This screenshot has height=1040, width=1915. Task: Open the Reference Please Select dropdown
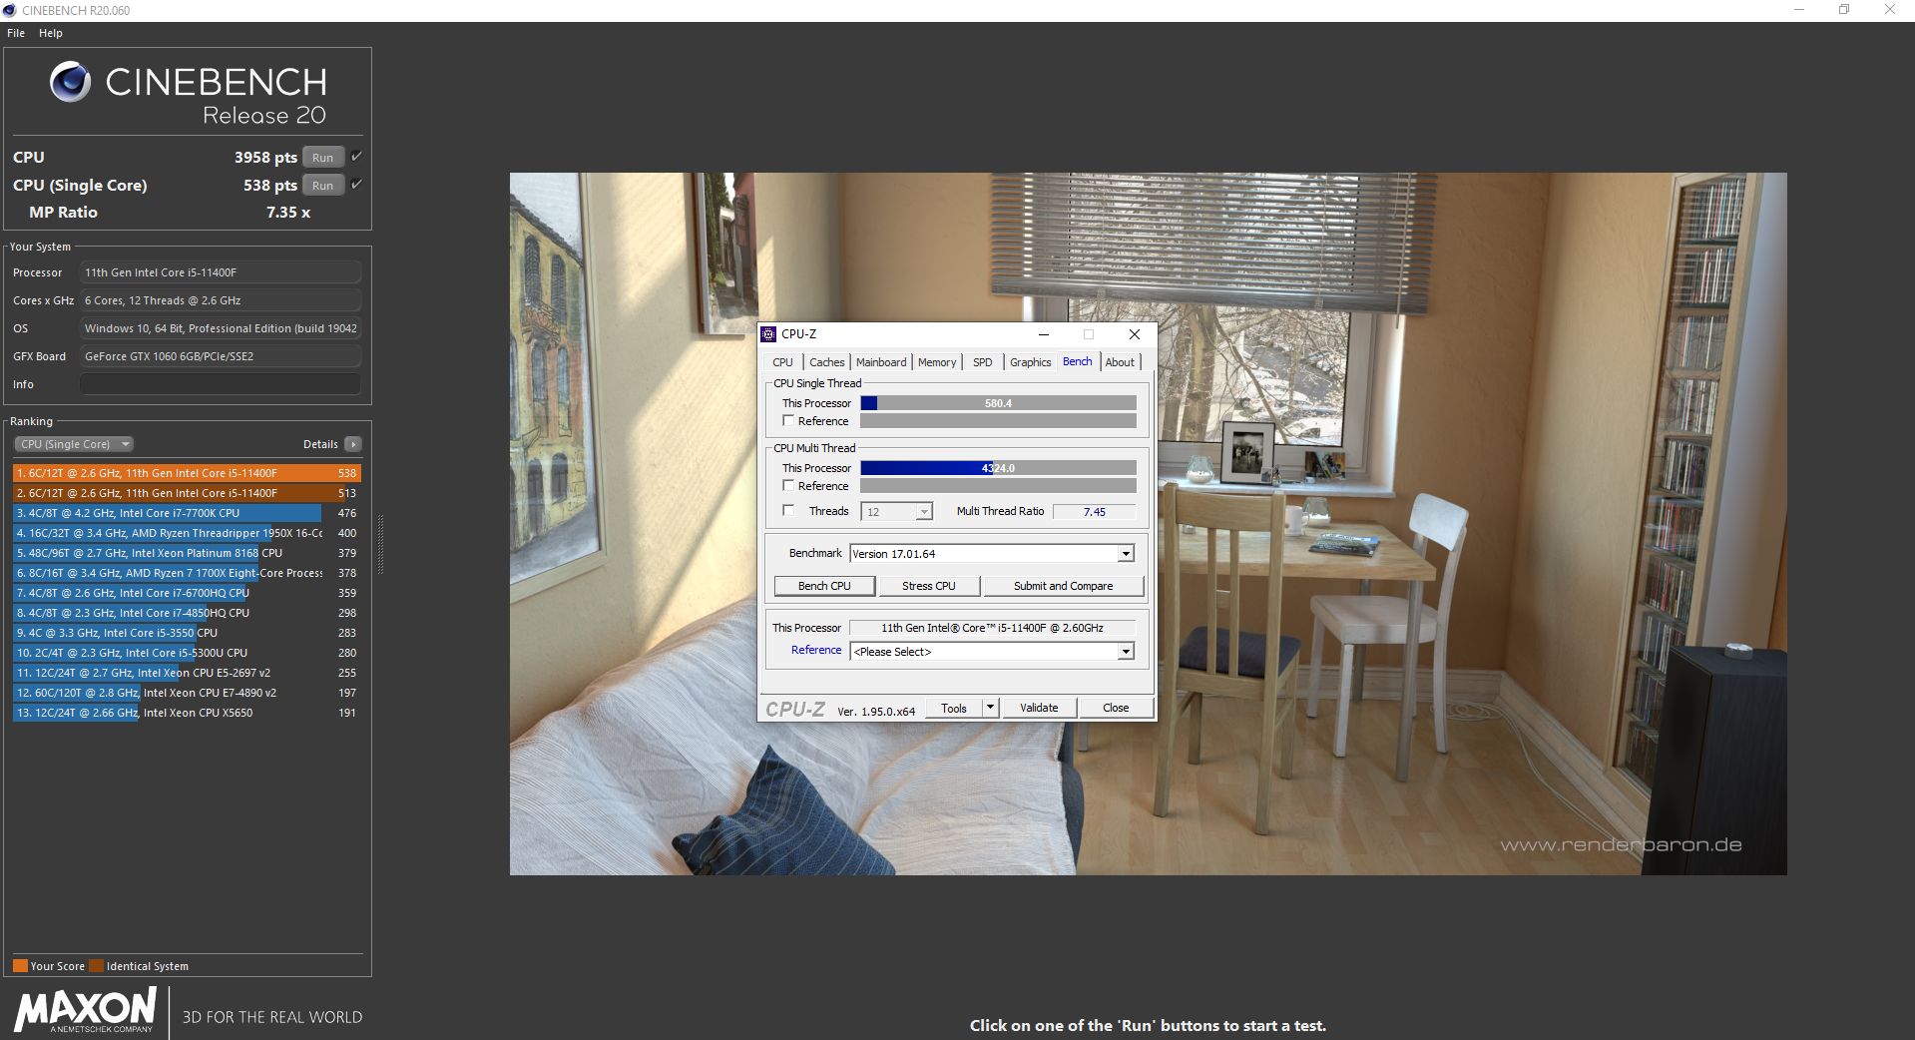tap(992, 652)
